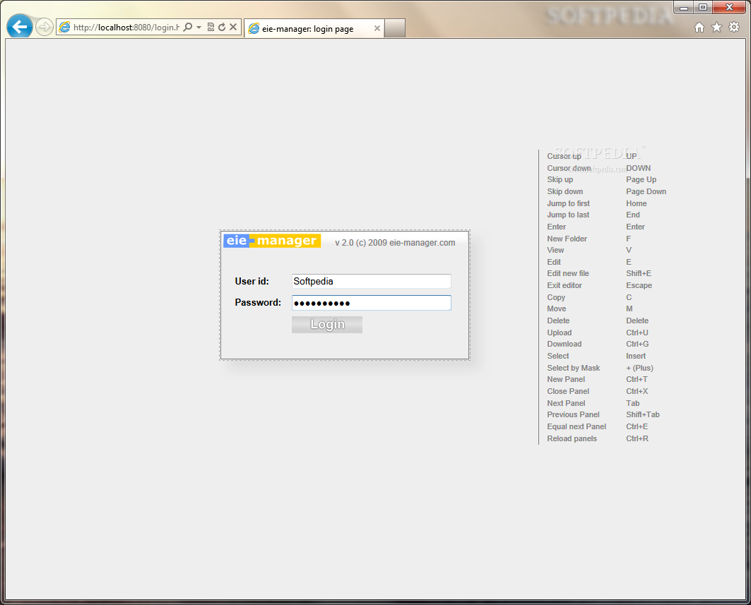Click the Copy shortcut label
751x605 pixels.
pyautogui.click(x=556, y=297)
